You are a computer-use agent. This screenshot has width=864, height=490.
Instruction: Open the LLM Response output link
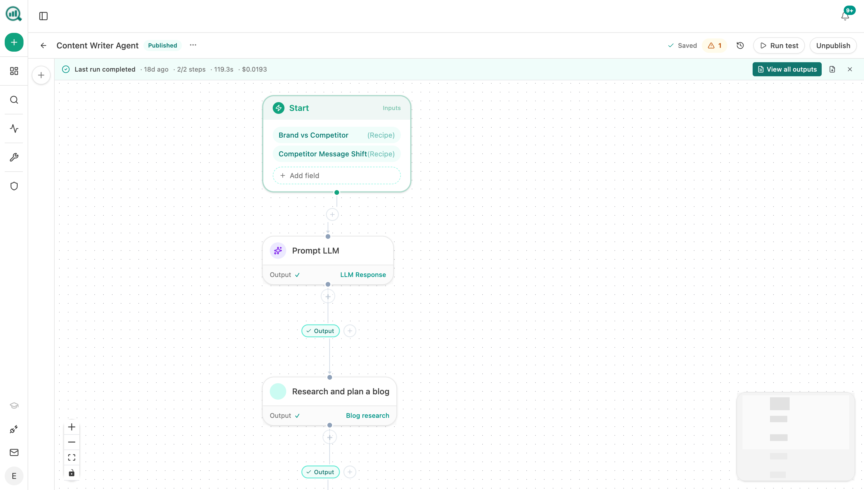(363, 275)
